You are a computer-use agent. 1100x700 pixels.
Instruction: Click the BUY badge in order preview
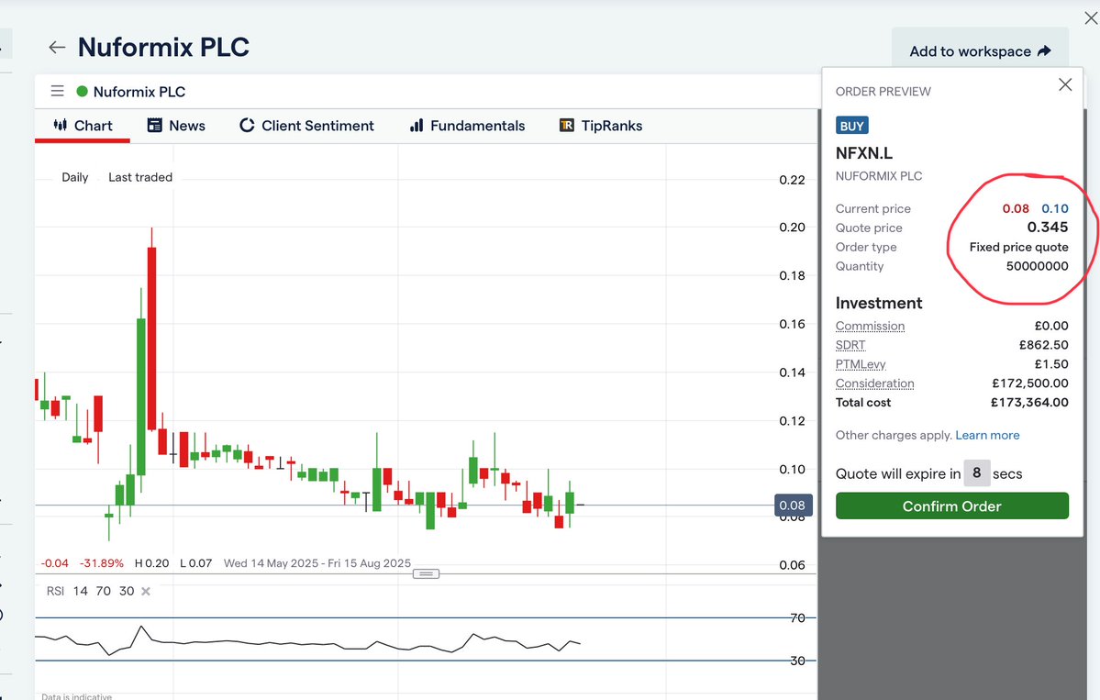point(851,126)
